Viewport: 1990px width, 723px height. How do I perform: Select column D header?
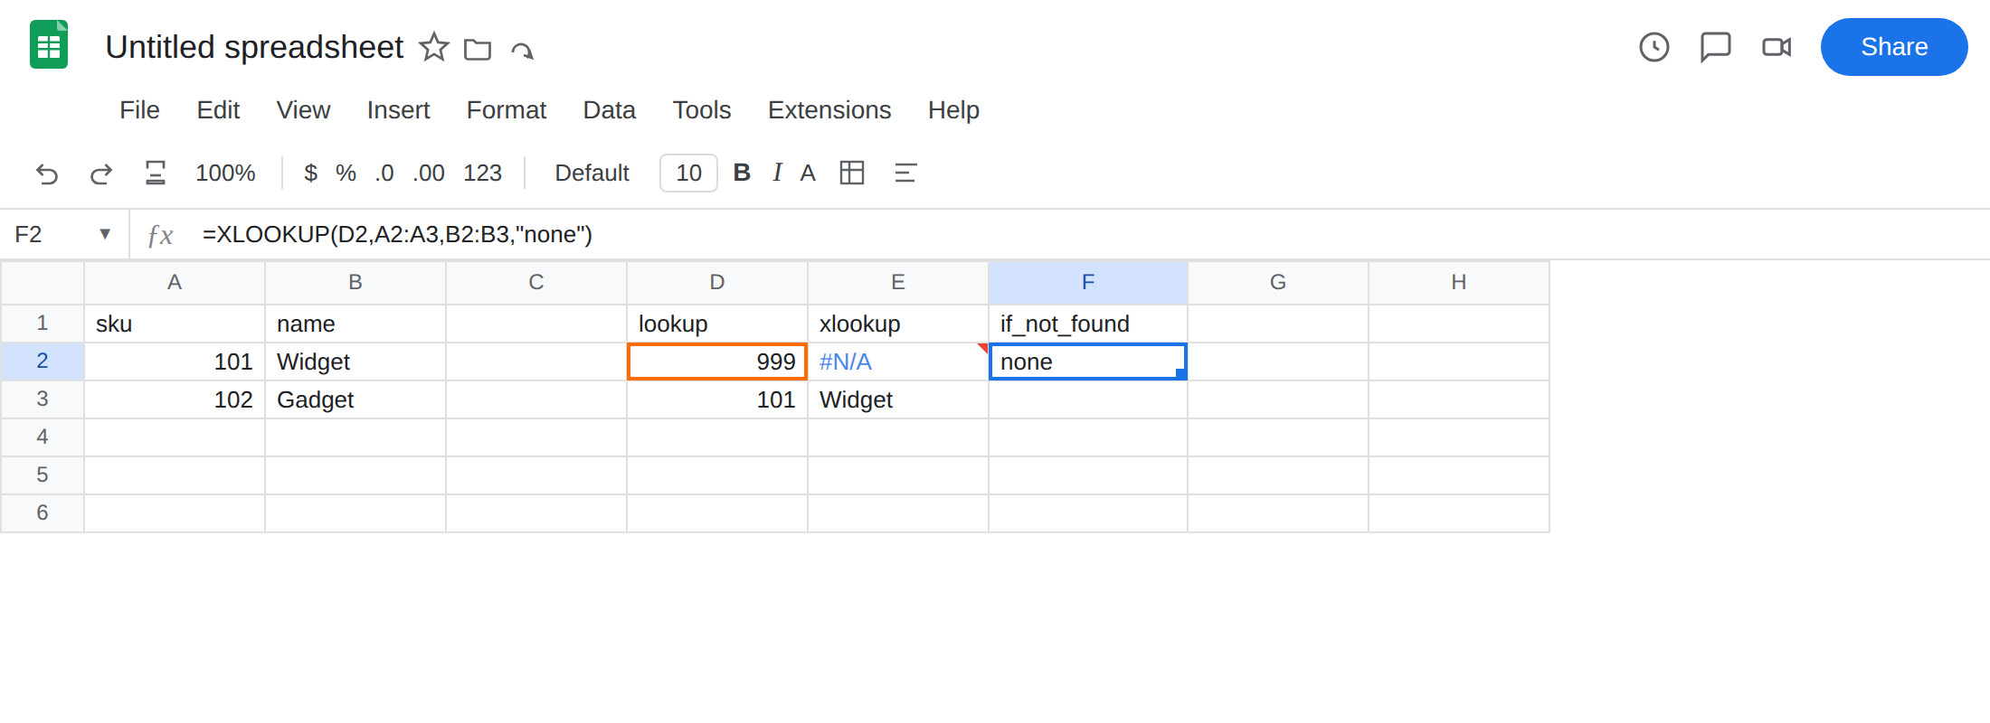[x=717, y=283]
